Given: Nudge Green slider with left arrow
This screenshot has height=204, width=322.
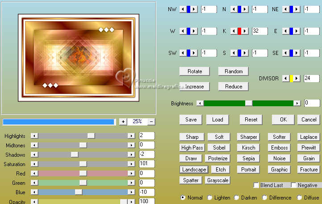Looking at the screenshot, I should [34, 183].
